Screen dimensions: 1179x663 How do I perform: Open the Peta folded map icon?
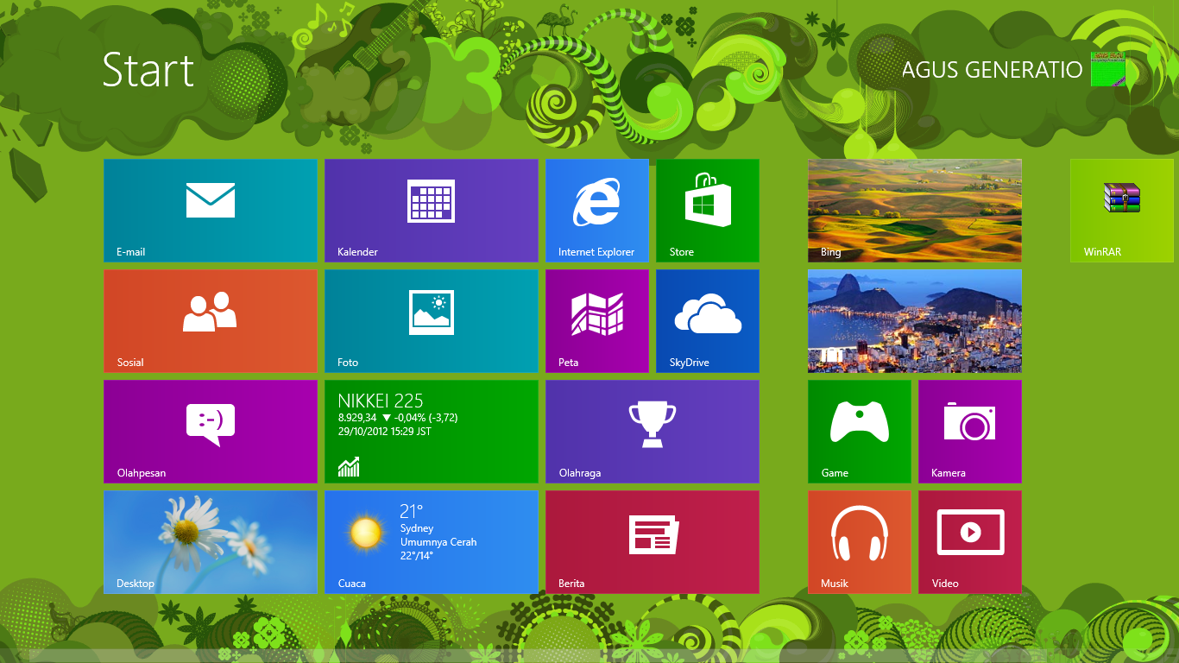(597, 313)
